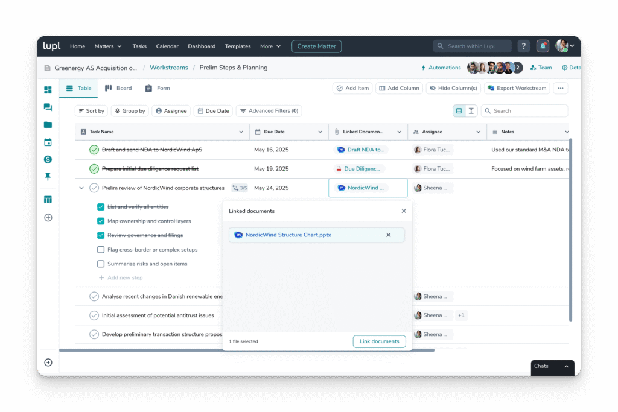This screenshot has height=412, width=618.
Task: Uncheck the List and verify all entities step
Action: 101,207
